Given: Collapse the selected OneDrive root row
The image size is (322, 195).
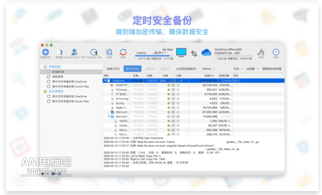Looking at the screenshot, I should click(105, 81).
